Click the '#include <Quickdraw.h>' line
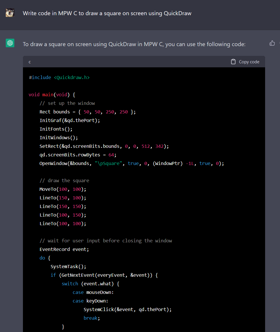 [x=59, y=78]
